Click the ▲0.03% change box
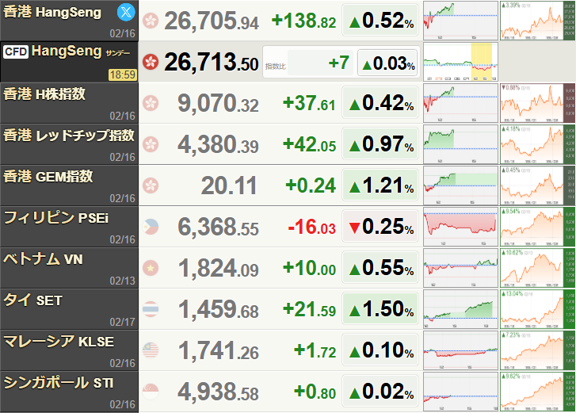The width and height of the screenshot is (576, 413). pyautogui.click(x=388, y=63)
